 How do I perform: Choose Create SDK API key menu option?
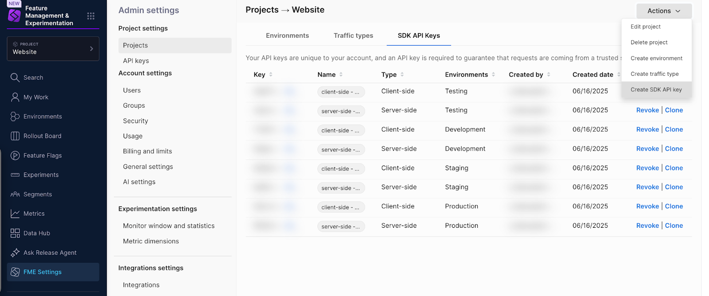pos(656,90)
